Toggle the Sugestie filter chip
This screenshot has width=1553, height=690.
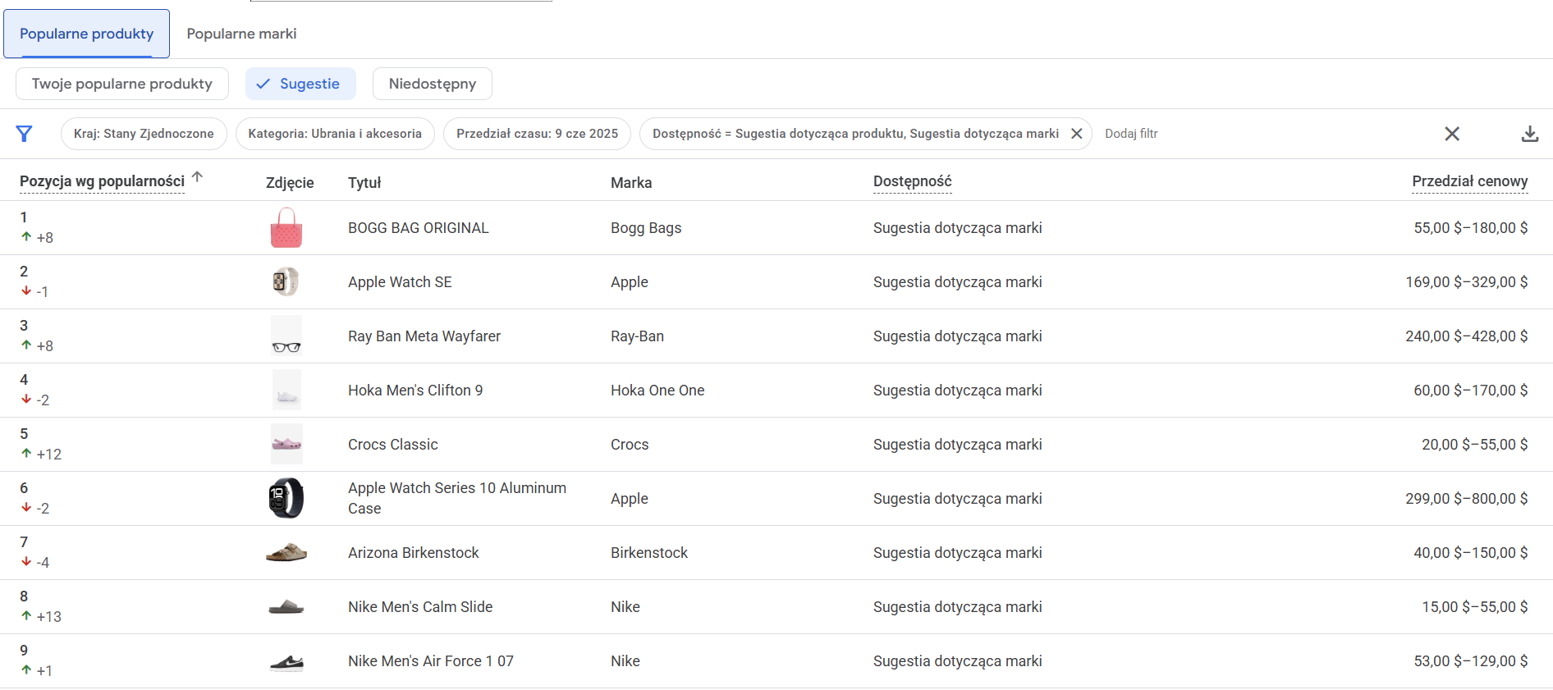[x=300, y=84]
